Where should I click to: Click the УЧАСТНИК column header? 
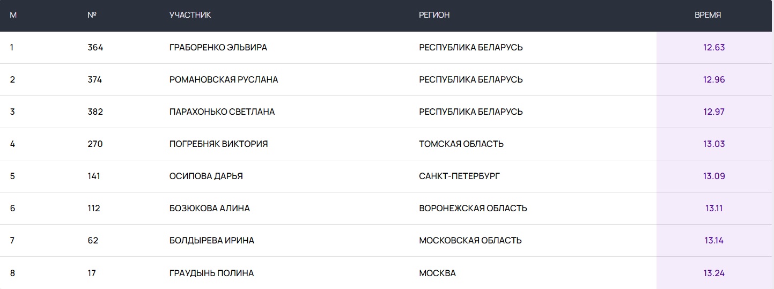(190, 15)
